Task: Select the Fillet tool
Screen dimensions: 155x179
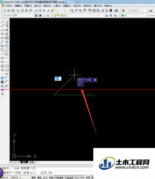Action: (x=7, y=82)
